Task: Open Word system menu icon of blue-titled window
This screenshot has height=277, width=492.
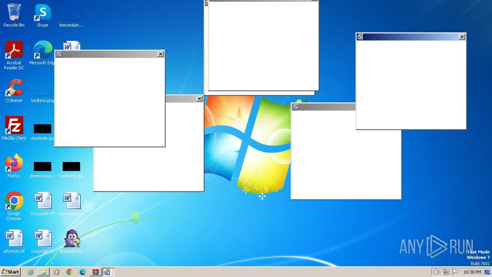Action: click(x=360, y=37)
